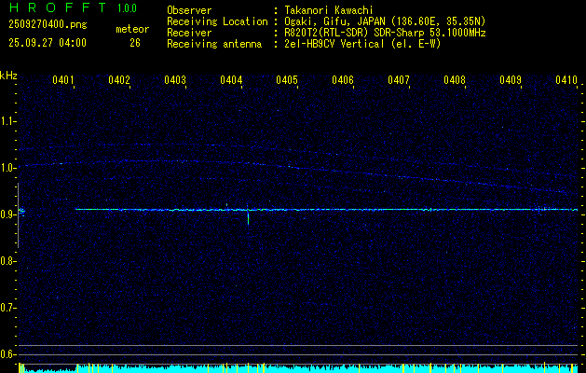Click the 0407 time label
Screen dimensions: 586x373
coord(399,80)
